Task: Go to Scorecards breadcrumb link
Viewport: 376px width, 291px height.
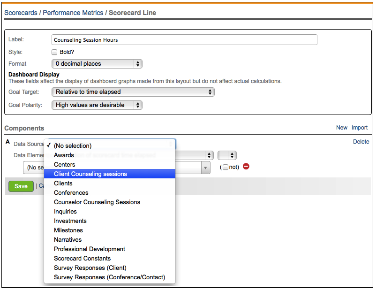Action: [21, 13]
